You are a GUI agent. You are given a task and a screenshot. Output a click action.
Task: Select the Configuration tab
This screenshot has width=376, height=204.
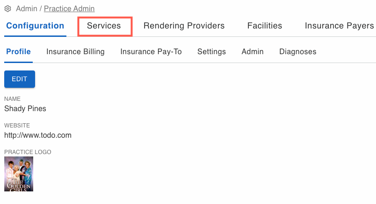35,26
